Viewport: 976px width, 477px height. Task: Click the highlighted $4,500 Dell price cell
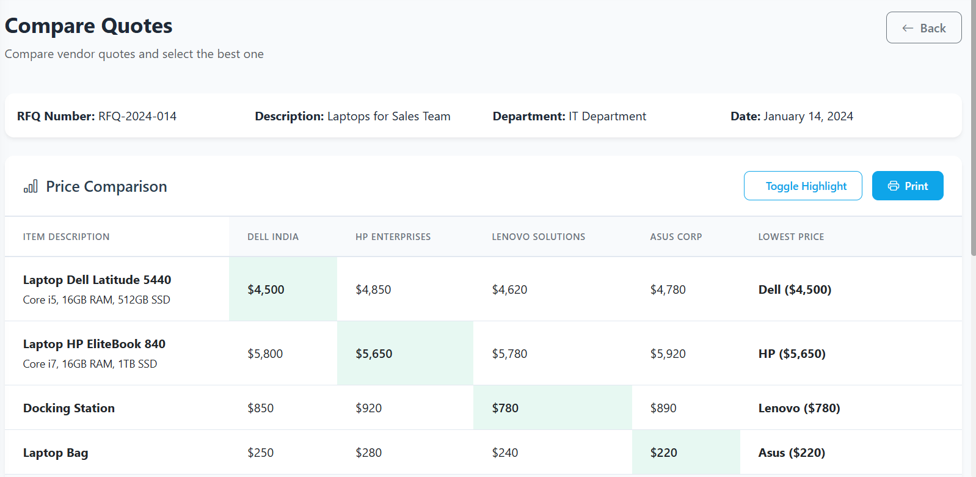coord(283,289)
